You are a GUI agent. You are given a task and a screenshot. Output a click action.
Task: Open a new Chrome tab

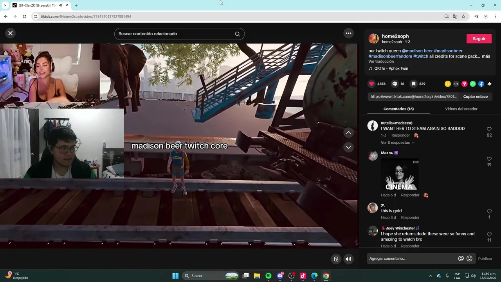point(76,5)
